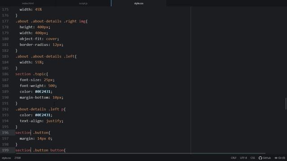Click the cover value of object-fit
This screenshot has width=287, height=161.
[x=52, y=39]
